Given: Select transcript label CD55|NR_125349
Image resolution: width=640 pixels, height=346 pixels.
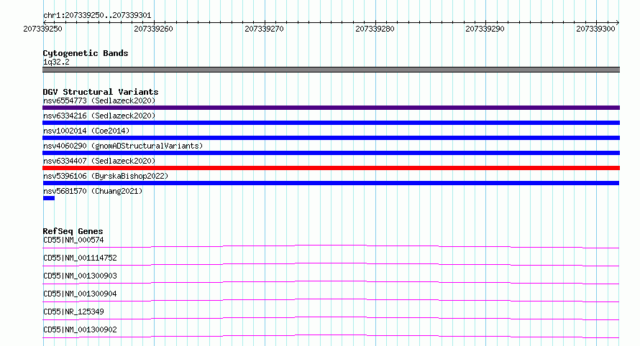Looking at the screenshot, I should point(73,312).
